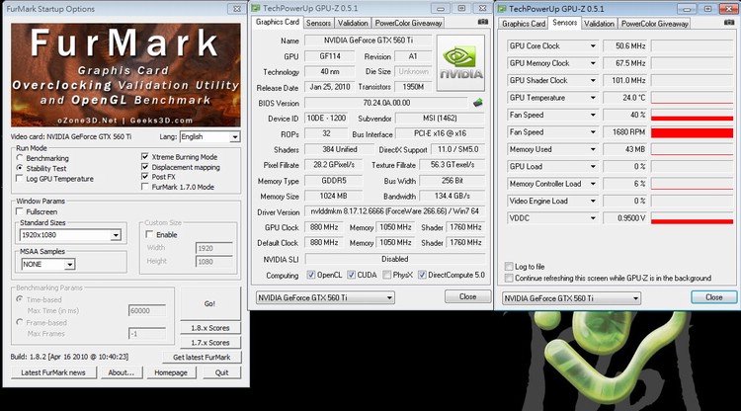
Task: Disable Xtreme Burning Mode checkbox
Action: click(x=145, y=157)
